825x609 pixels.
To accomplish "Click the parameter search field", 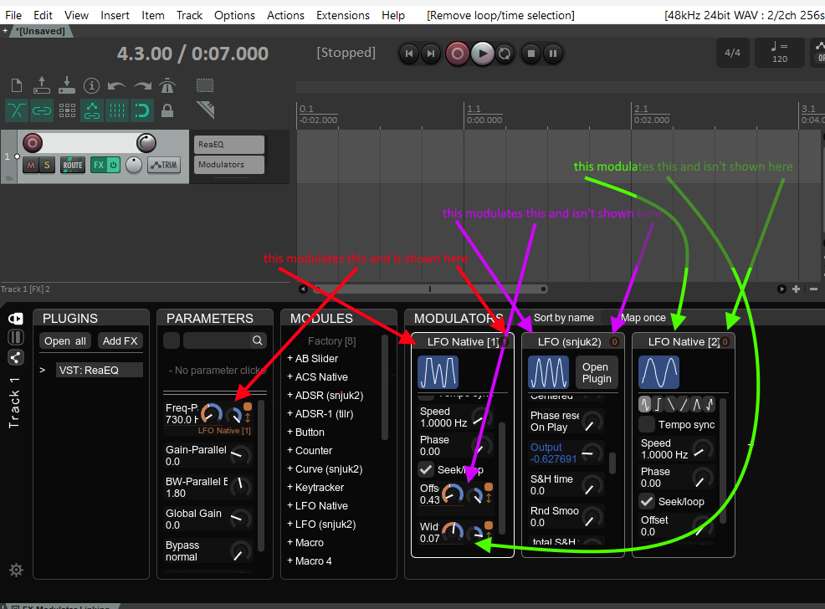I will tap(225, 340).
